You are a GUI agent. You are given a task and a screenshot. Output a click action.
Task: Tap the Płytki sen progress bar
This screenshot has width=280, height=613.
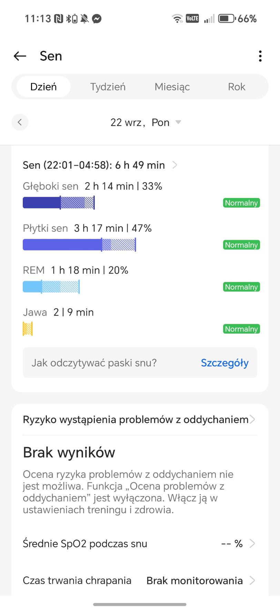[79, 245]
